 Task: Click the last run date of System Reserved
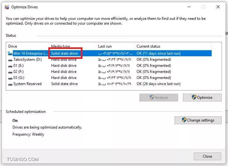click(115, 84)
